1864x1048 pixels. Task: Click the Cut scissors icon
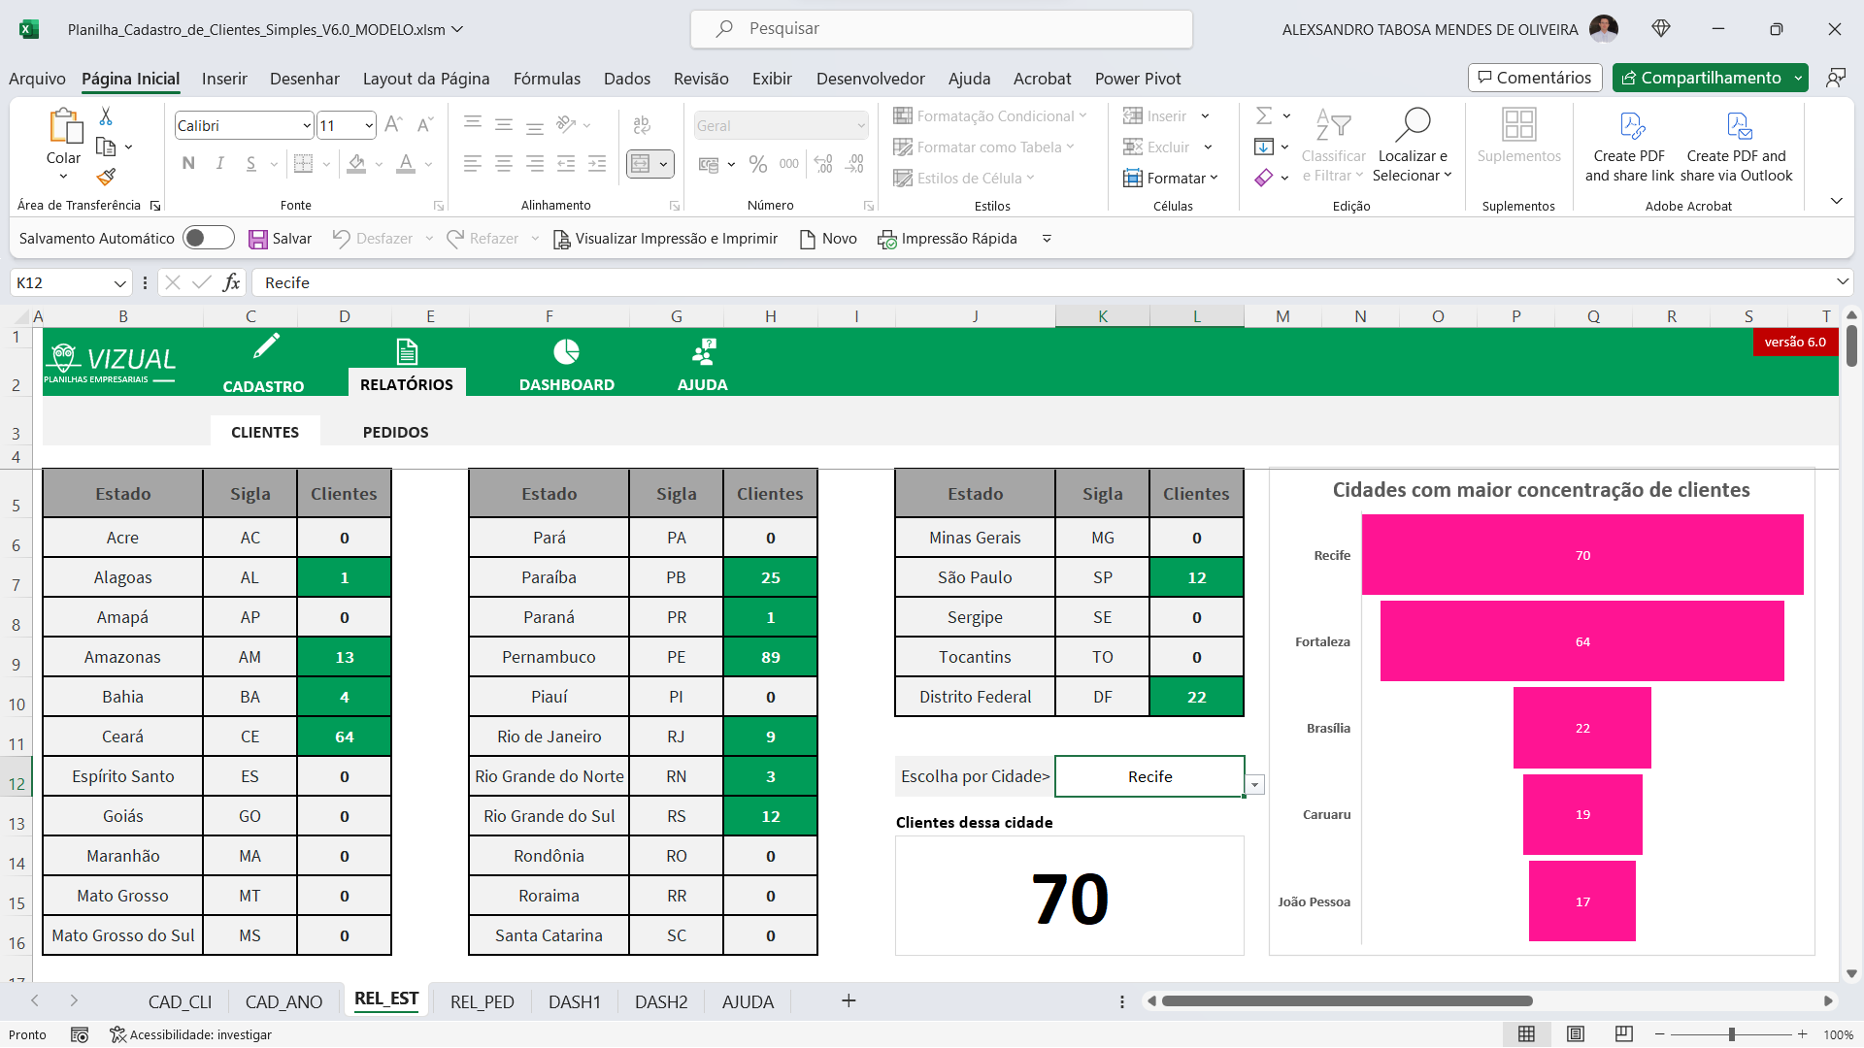point(106,116)
